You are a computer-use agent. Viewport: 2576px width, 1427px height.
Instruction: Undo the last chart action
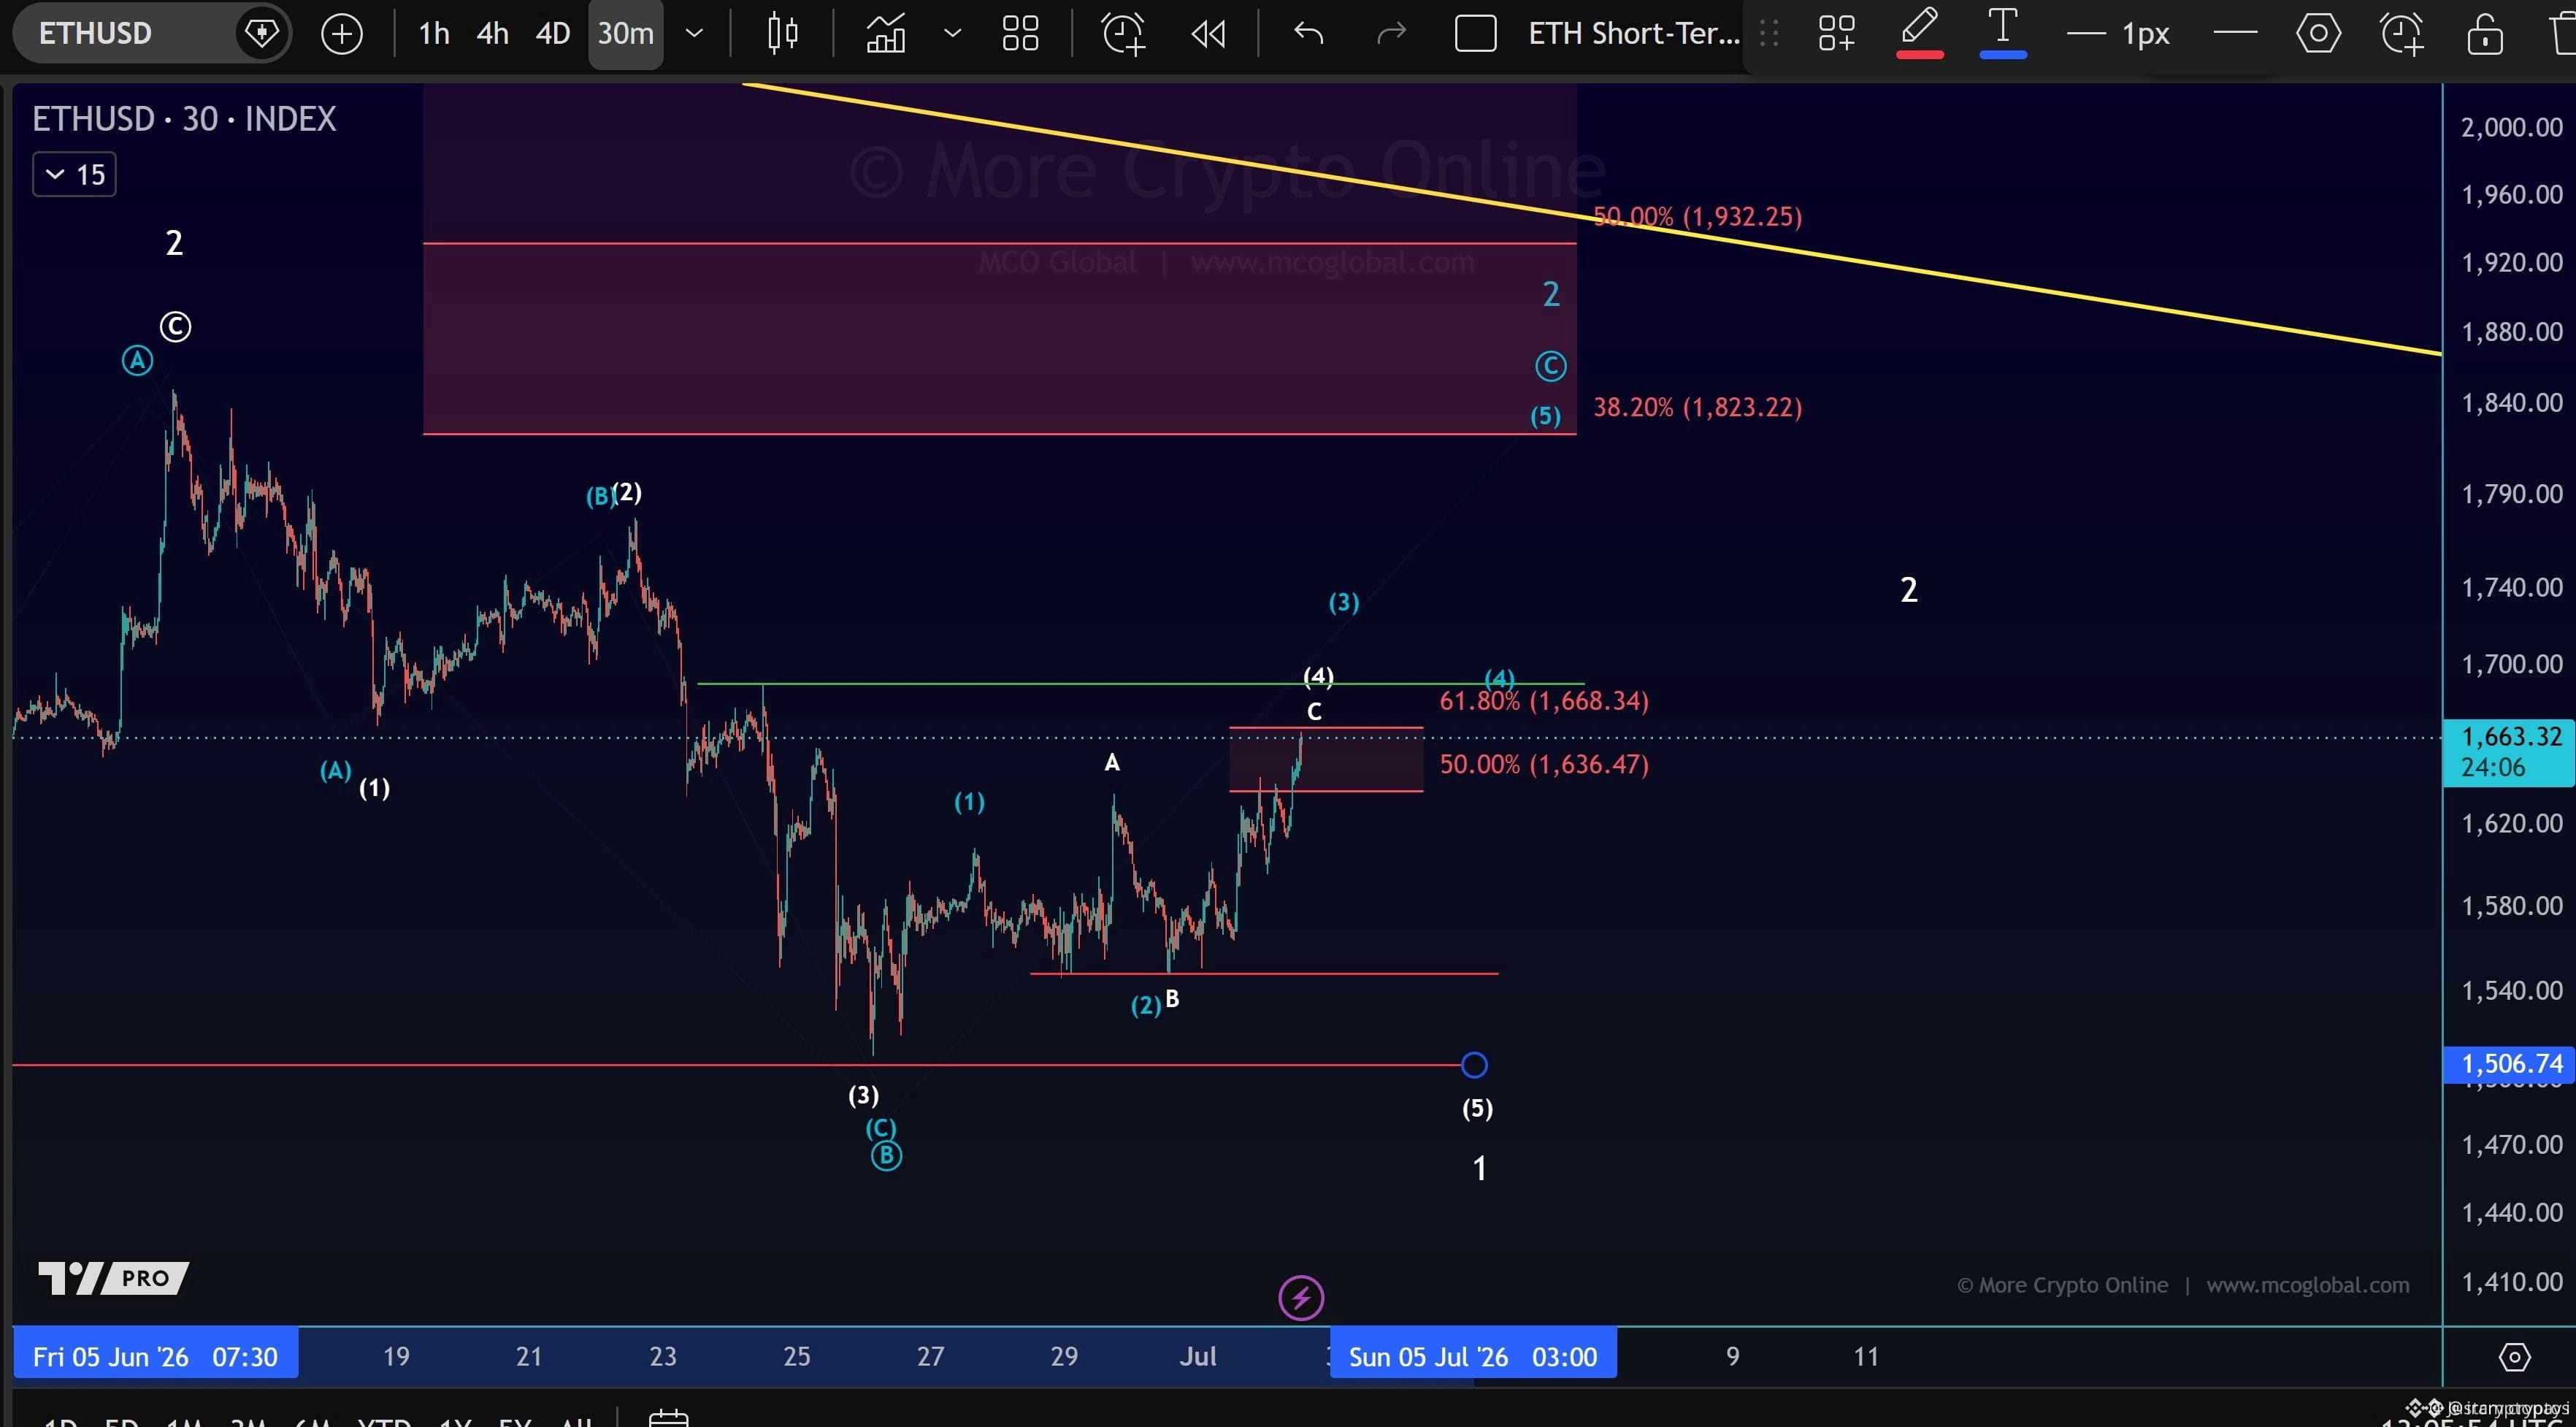point(1308,34)
